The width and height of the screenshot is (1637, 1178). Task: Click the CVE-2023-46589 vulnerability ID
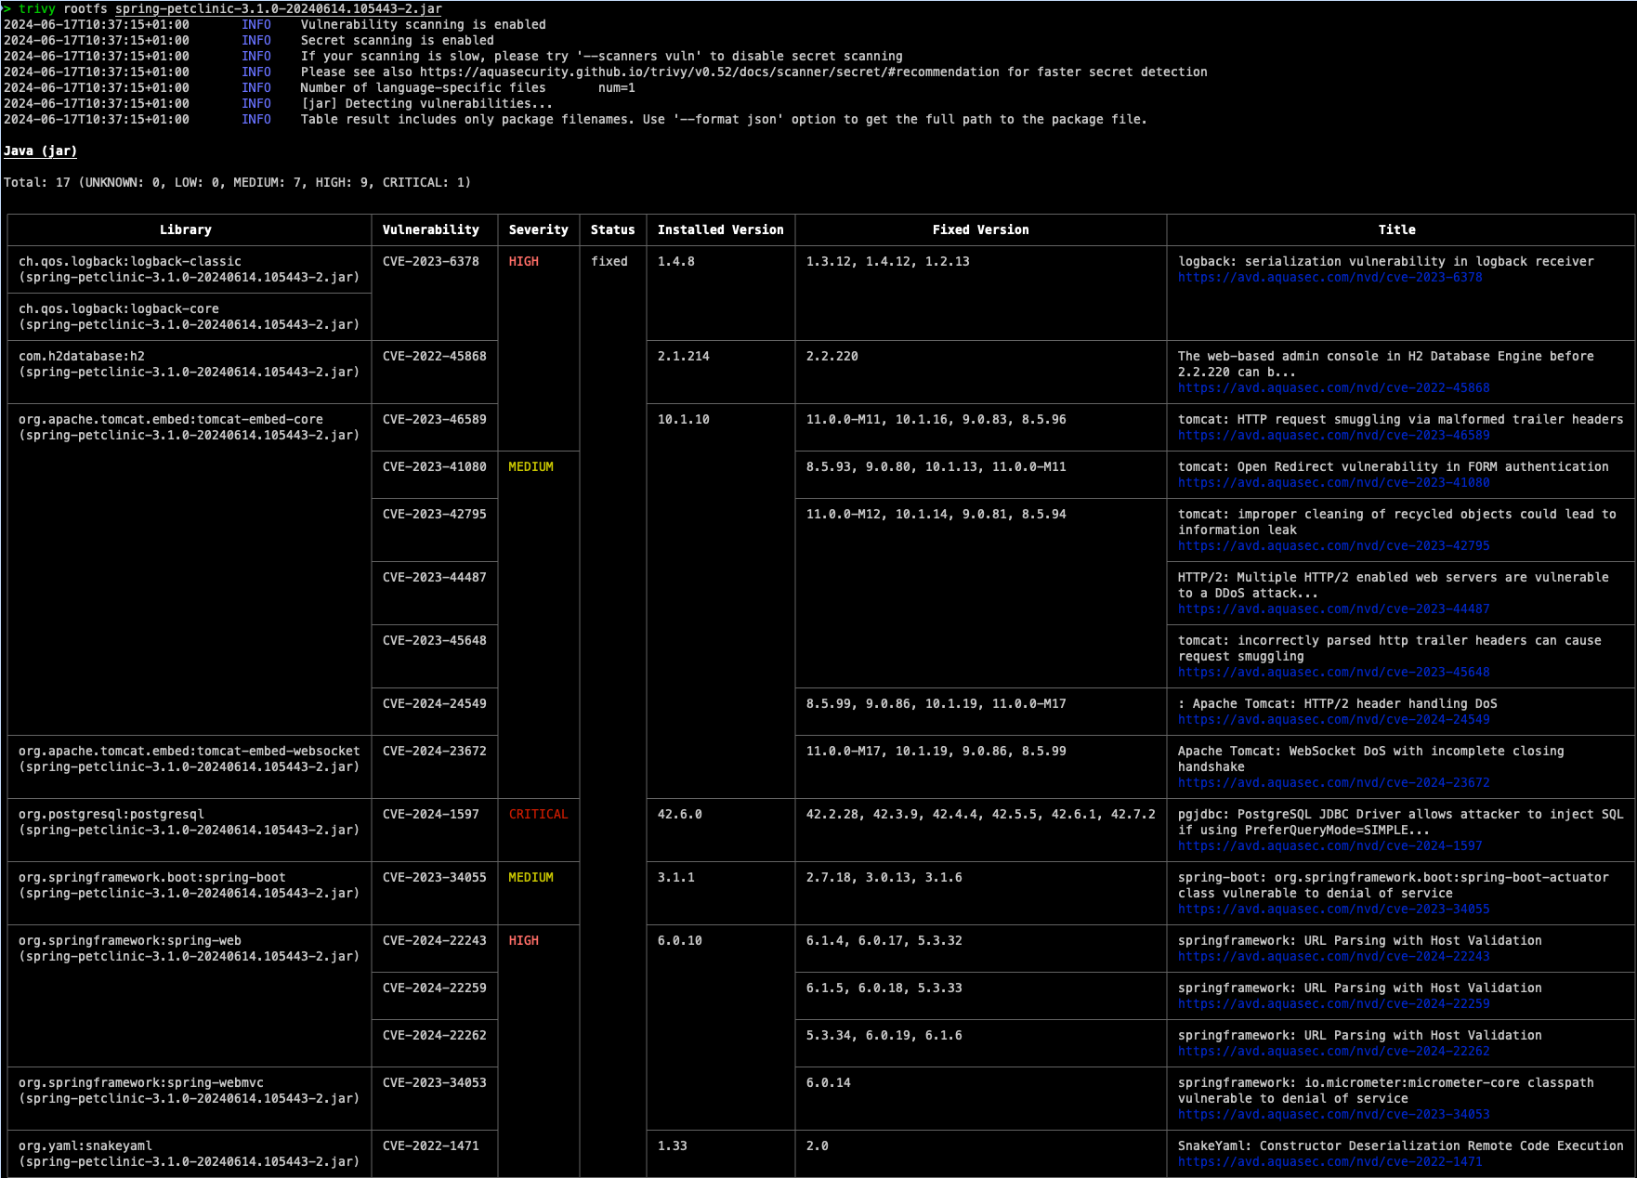tap(435, 420)
